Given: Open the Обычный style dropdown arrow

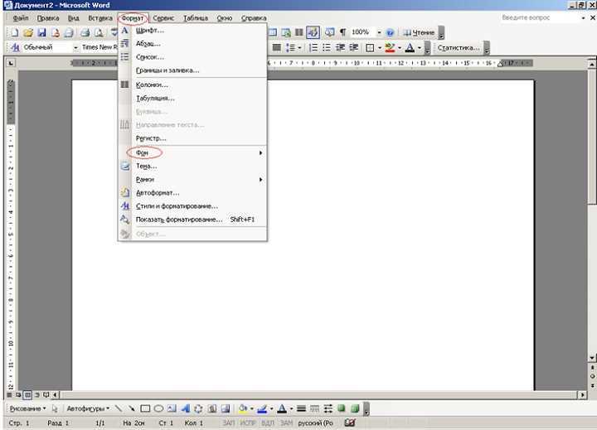Looking at the screenshot, I should tap(75, 47).
